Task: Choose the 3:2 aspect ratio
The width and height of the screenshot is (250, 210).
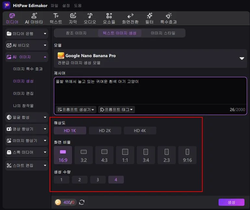Action: coord(84,155)
